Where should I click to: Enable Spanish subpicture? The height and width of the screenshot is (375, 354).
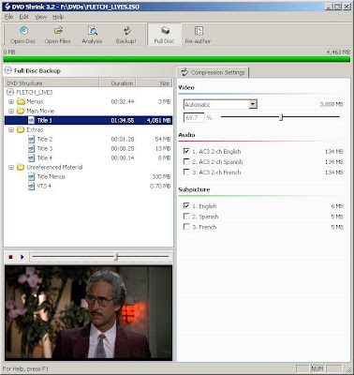point(186,217)
